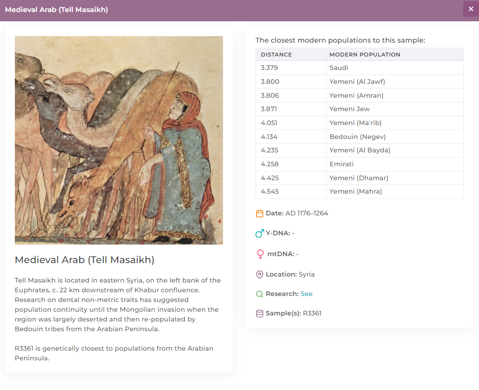Screen dimensions: 479x390
Task: Click the date text AD 1176–1264
Action: click(x=307, y=213)
